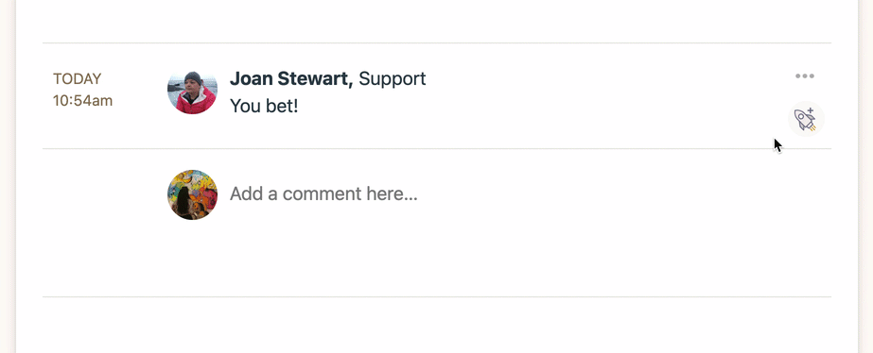
Task: Click your own avatar beside the comment box
Action: point(193,194)
